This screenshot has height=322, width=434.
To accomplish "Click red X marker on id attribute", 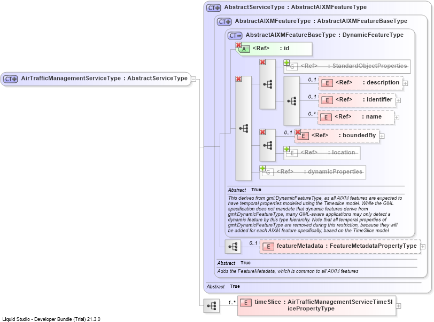I will [238, 45].
